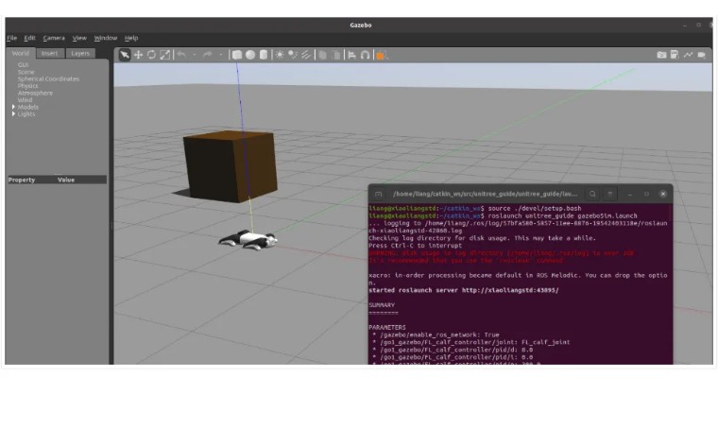Select the arrow selection mode tool

[x=124, y=55]
